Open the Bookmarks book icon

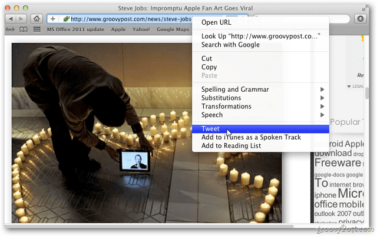tap(24, 29)
